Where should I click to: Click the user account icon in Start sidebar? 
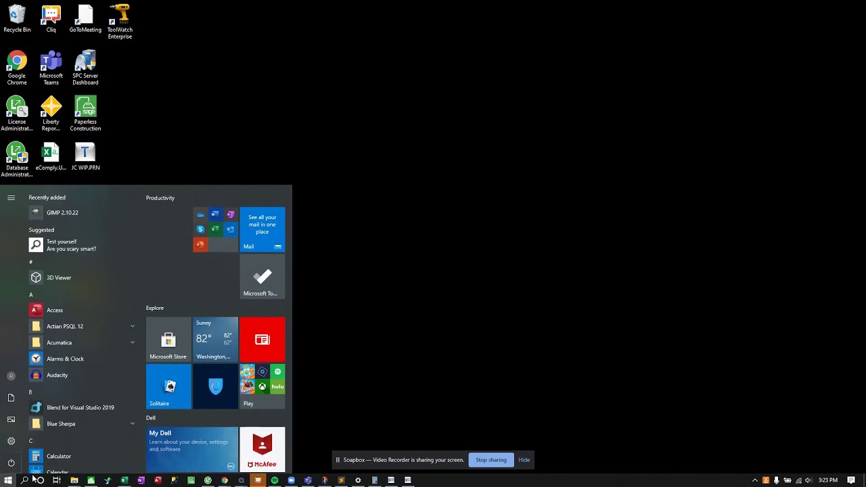point(11,376)
